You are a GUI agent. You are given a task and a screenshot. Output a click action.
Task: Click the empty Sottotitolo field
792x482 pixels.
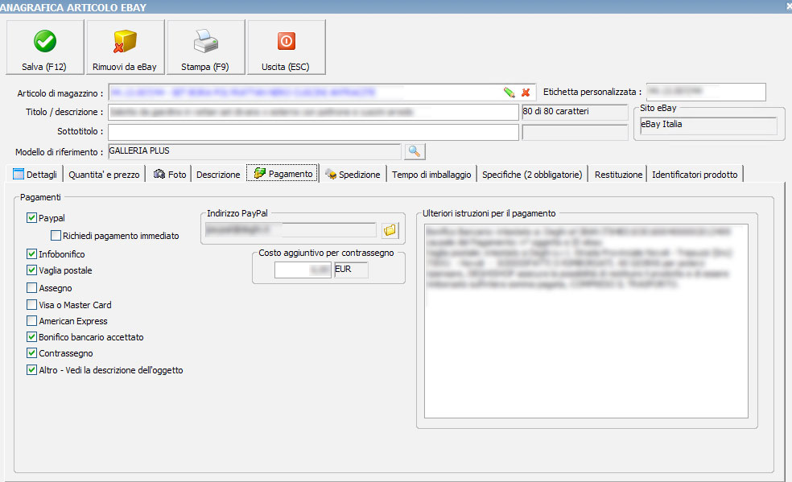(314, 132)
